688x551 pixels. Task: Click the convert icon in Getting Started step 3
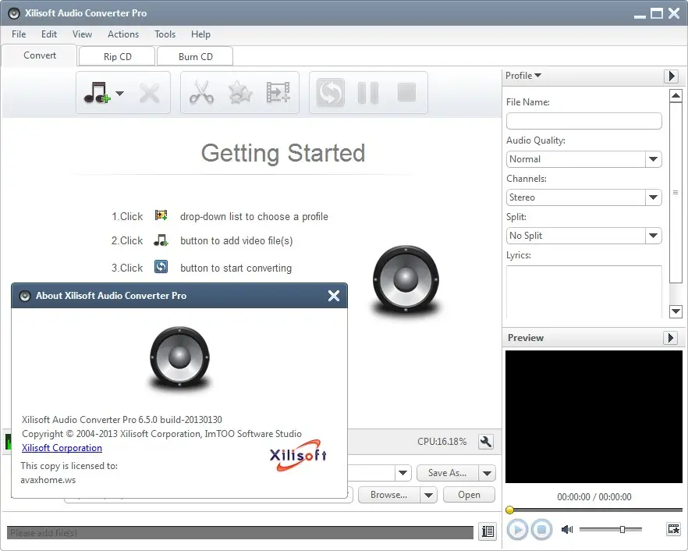pos(161,266)
